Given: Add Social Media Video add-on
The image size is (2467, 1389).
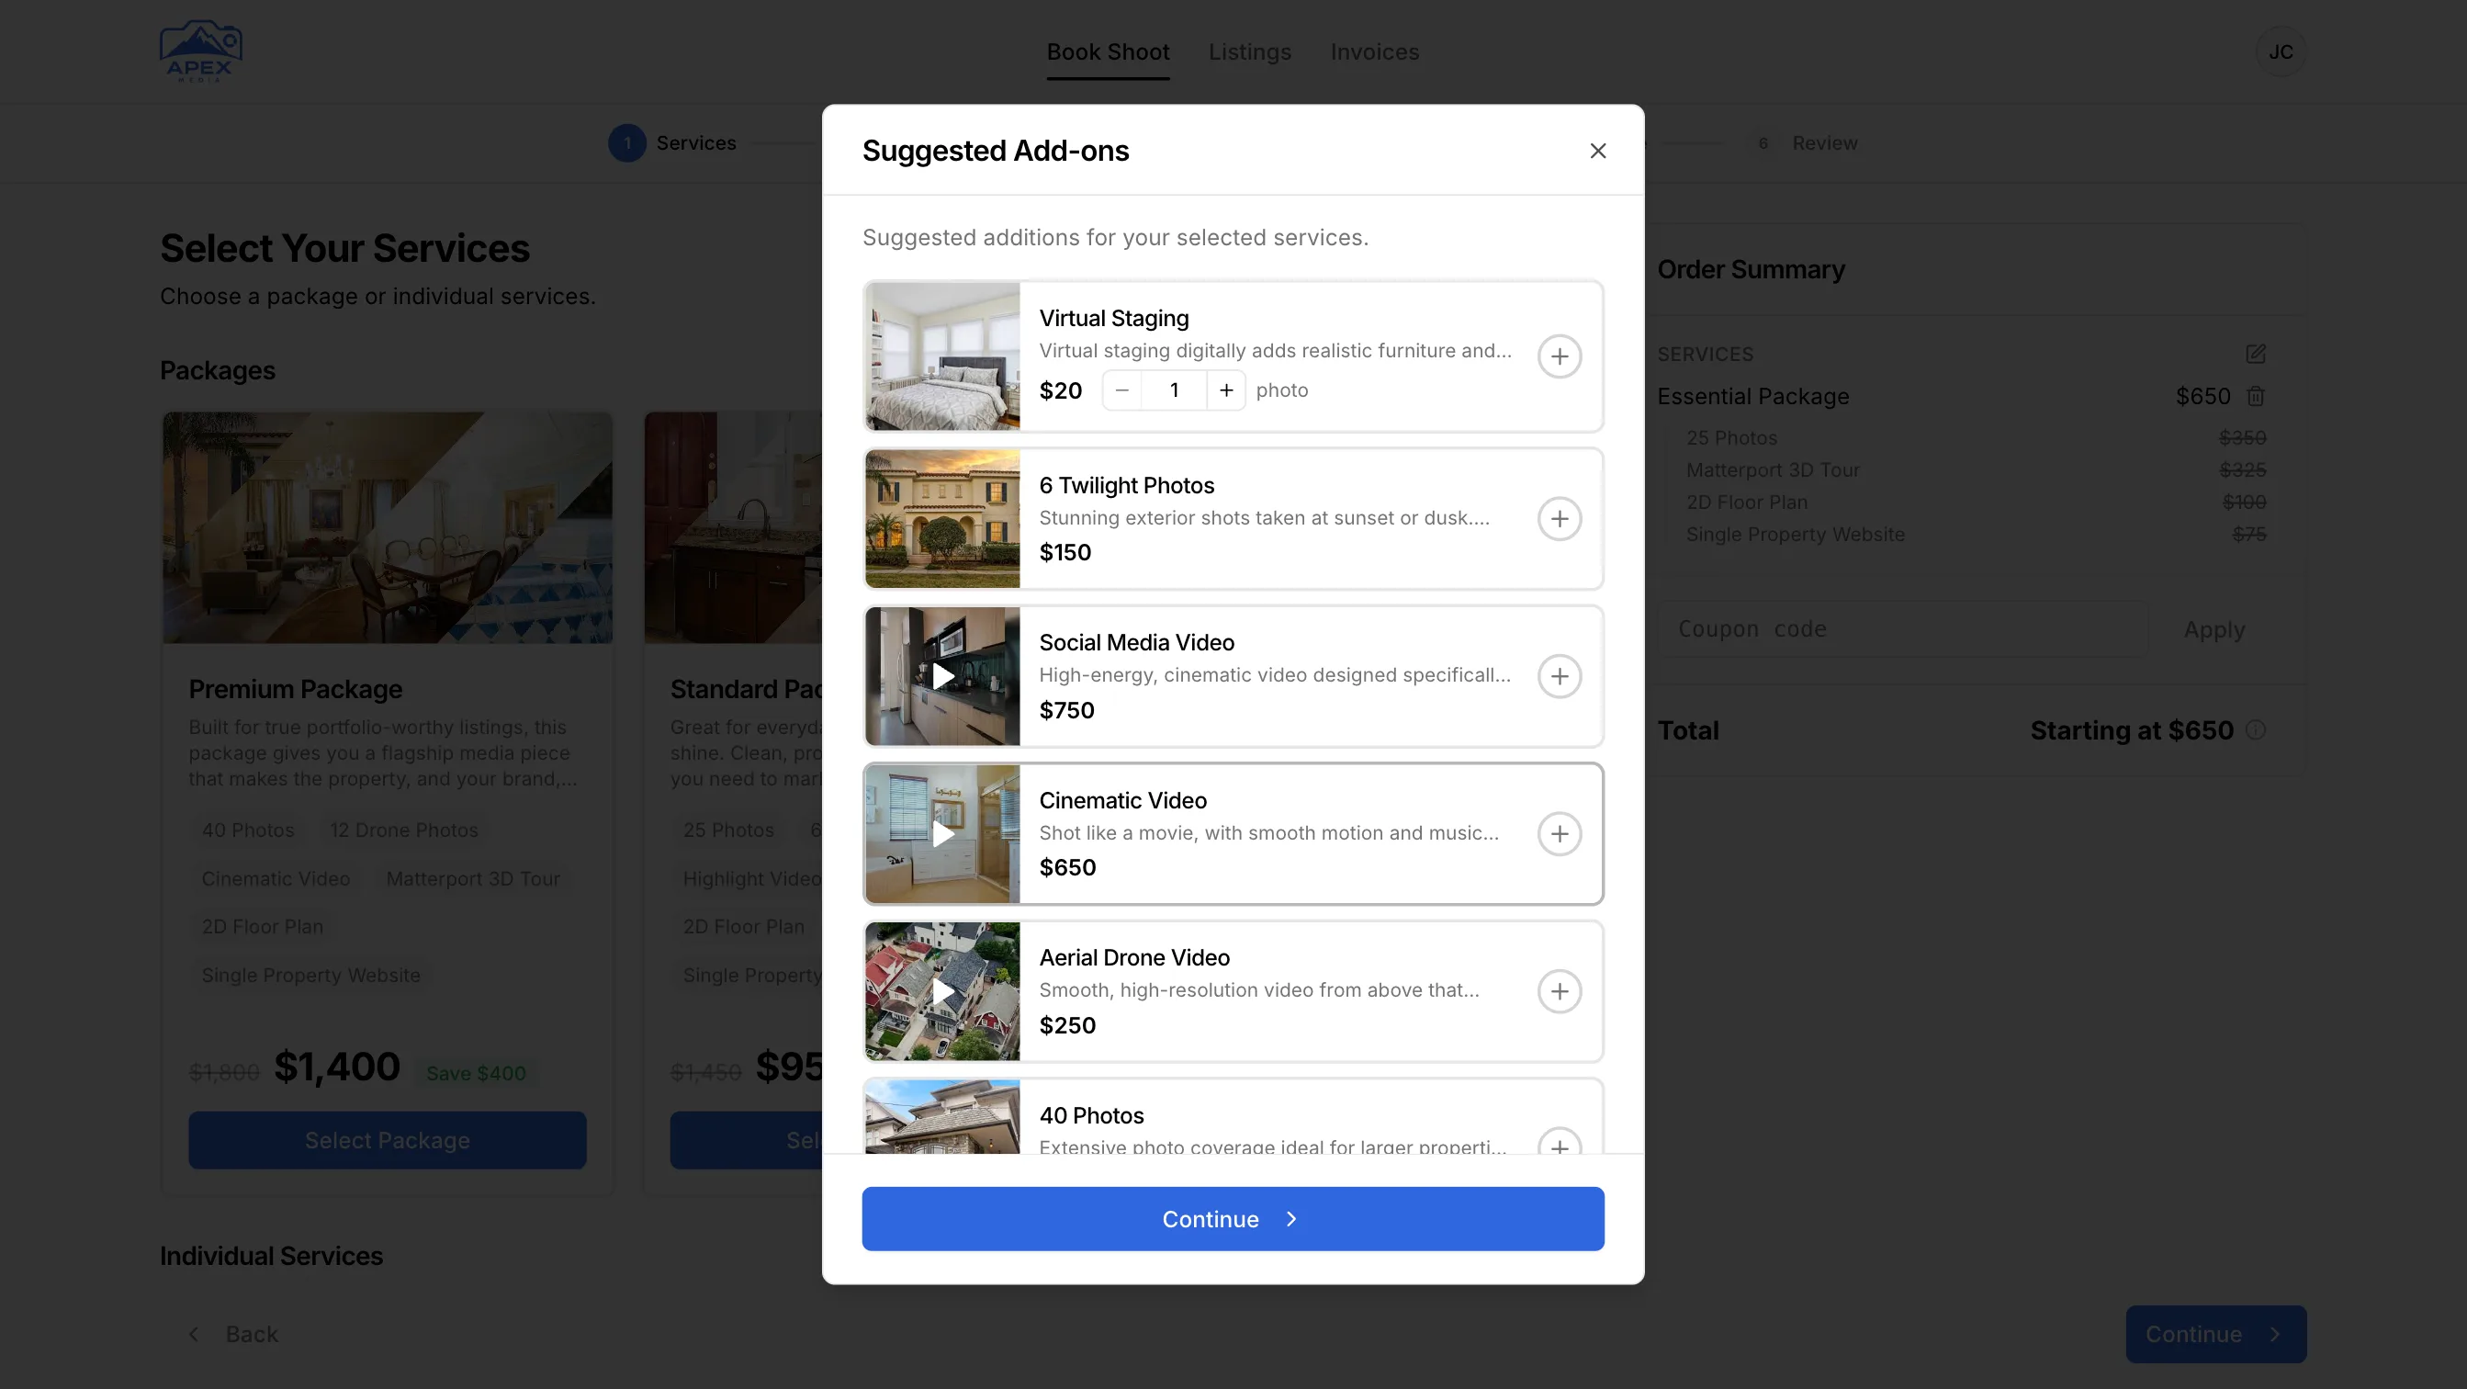Looking at the screenshot, I should point(1560,676).
